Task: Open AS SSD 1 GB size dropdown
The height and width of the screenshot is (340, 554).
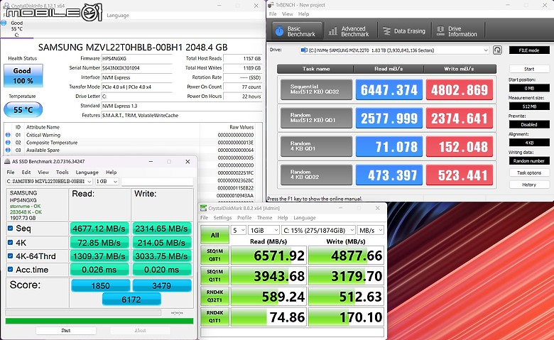Action: click(107, 181)
